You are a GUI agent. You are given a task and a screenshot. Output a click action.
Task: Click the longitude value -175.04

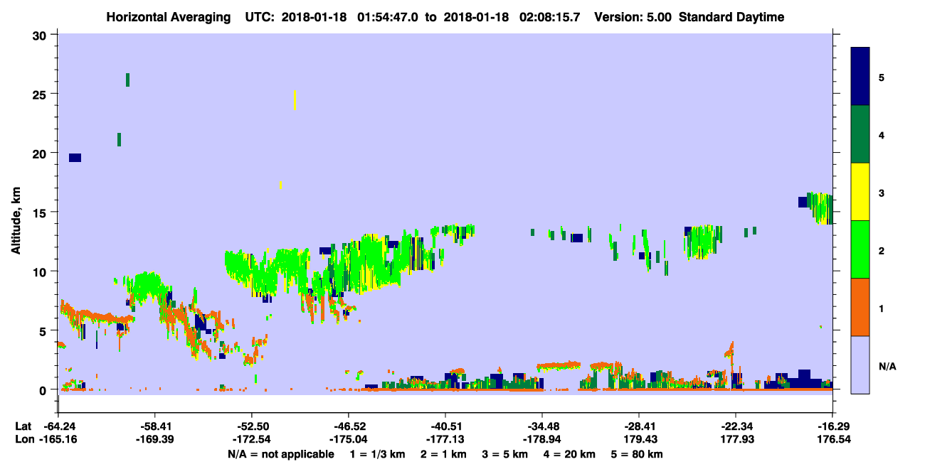point(349,440)
